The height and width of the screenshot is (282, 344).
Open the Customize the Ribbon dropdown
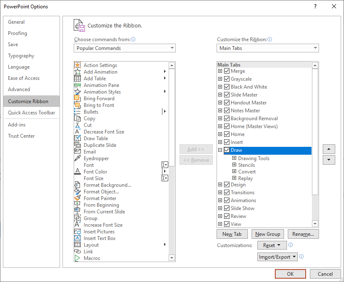pos(268,48)
